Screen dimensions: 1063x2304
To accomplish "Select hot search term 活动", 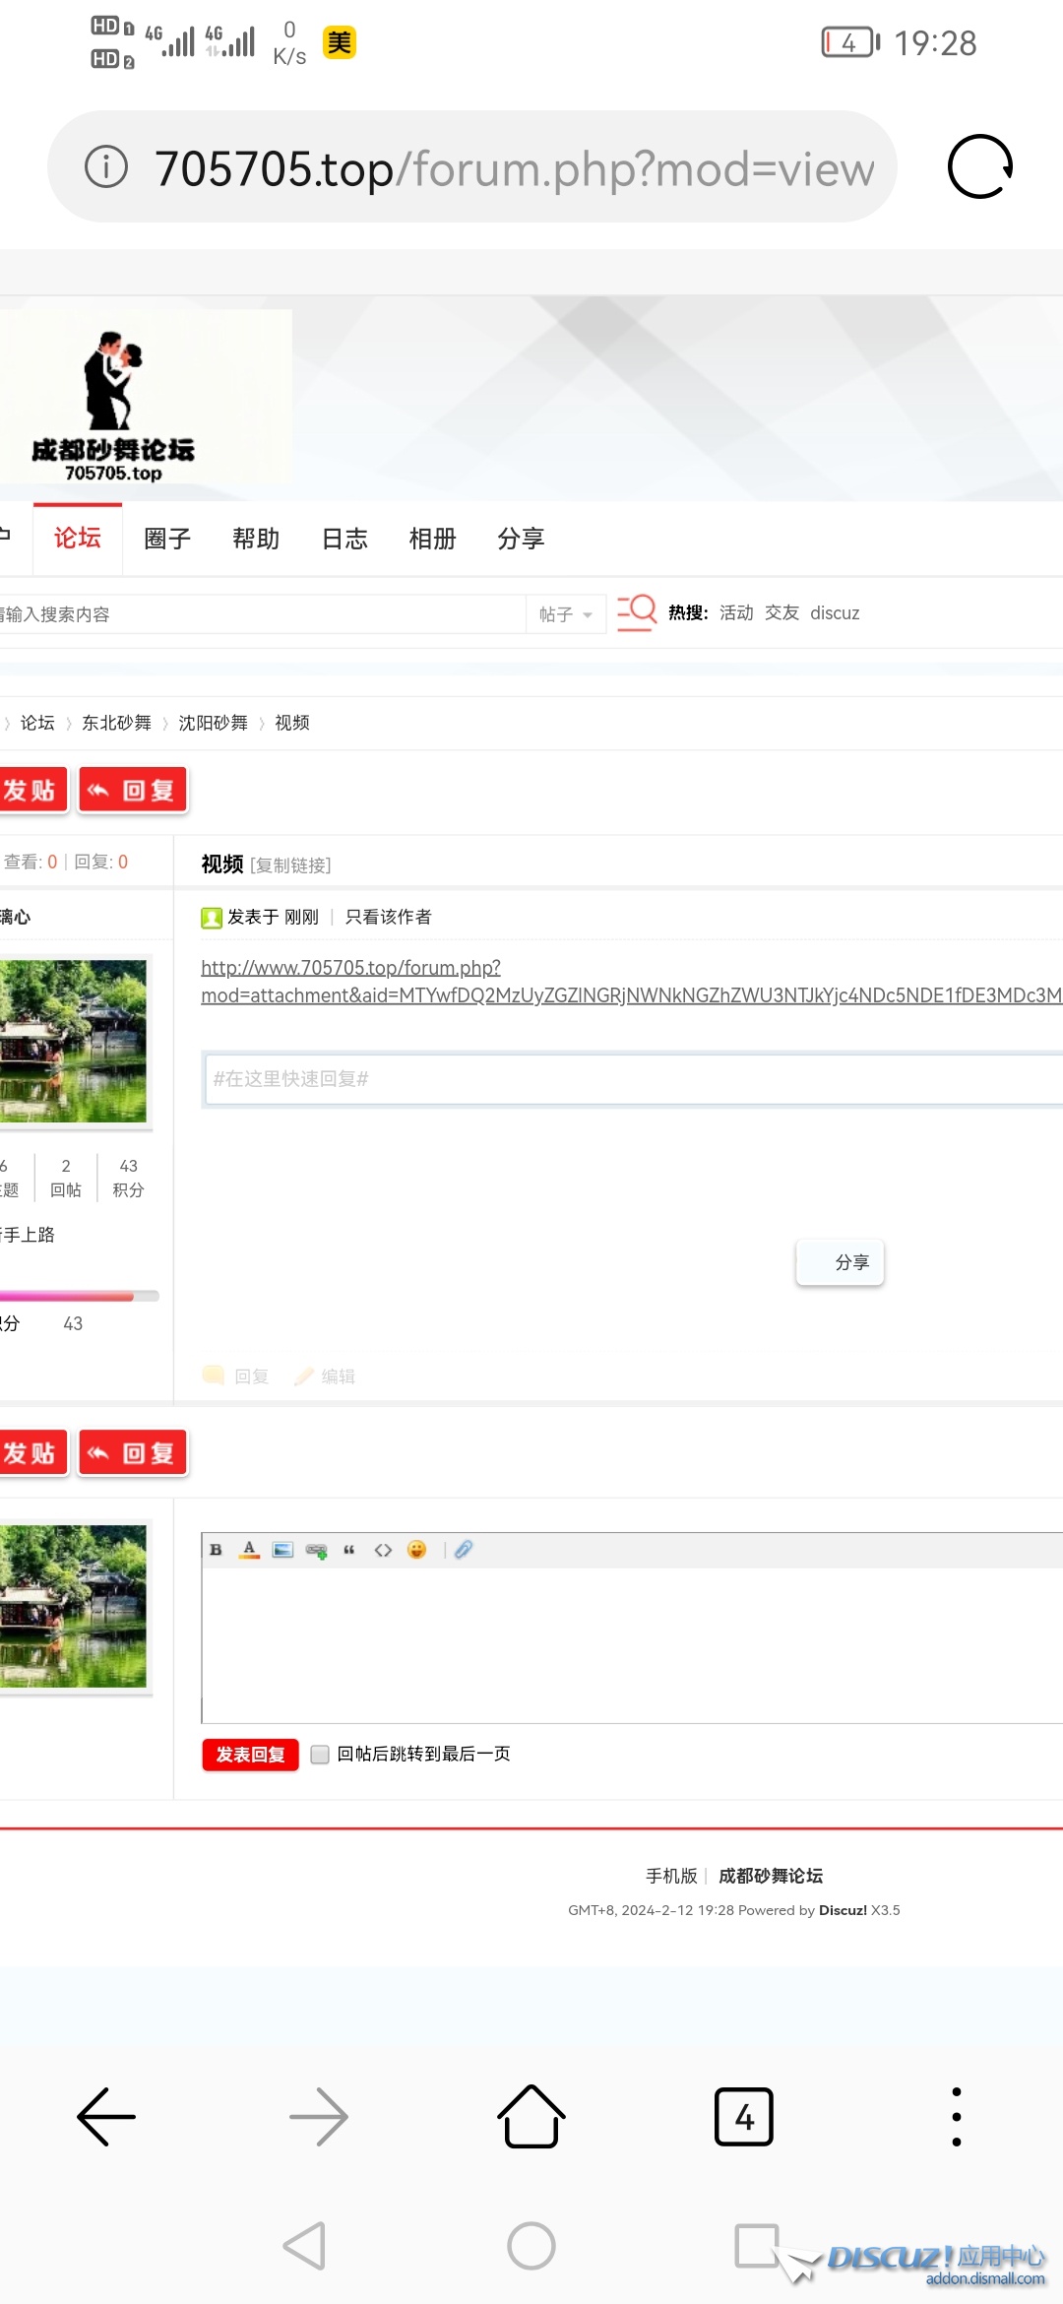I will pyautogui.click(x=736, y=613).
